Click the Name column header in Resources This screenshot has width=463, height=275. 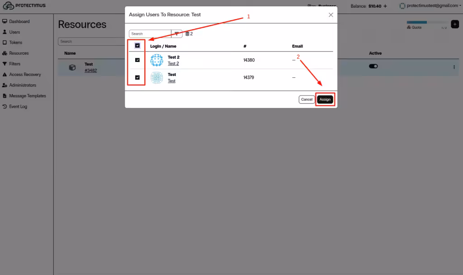[x=70, y=53]
